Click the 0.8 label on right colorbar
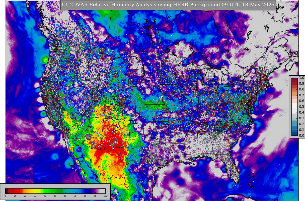Viewport: 305px width, 201px height. click(x=301, y=89)
